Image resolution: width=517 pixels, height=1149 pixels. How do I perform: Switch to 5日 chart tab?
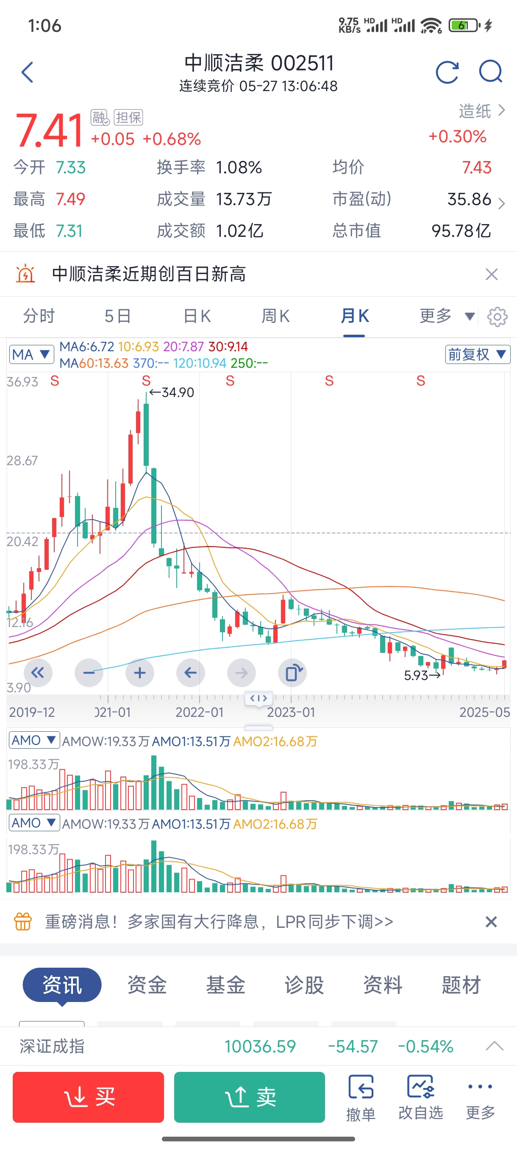(118, 316)
